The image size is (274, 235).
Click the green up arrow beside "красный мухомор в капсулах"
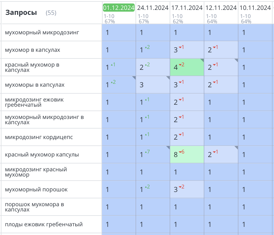point(112,65)
